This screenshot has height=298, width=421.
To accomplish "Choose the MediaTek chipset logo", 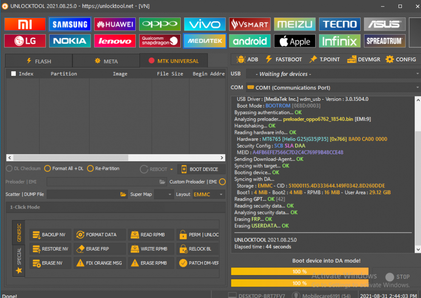I will [x=205, y=41].
